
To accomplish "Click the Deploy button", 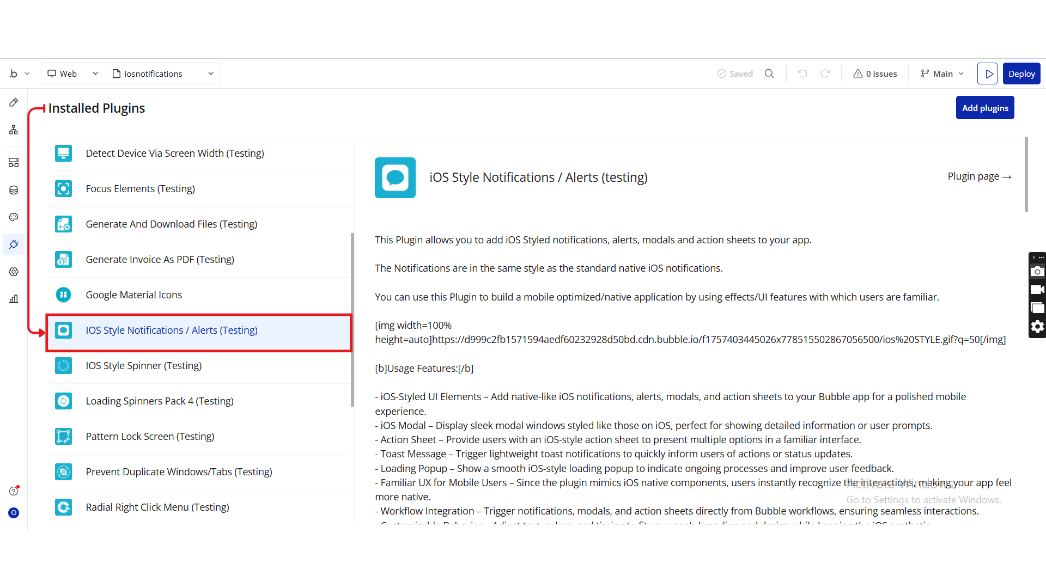I will [1021, 73].
